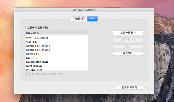Select the Adobe RGB (1998) above Apple RGB

[57, 50]
